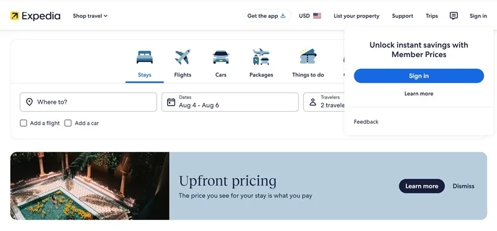Image resolution: width=497 pixels, height=231 pixels.
Task: Click the app download arrow icon
Action: tap(283, 16)
